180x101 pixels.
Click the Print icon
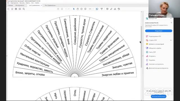pyautogui.click(x=16, y=9)
